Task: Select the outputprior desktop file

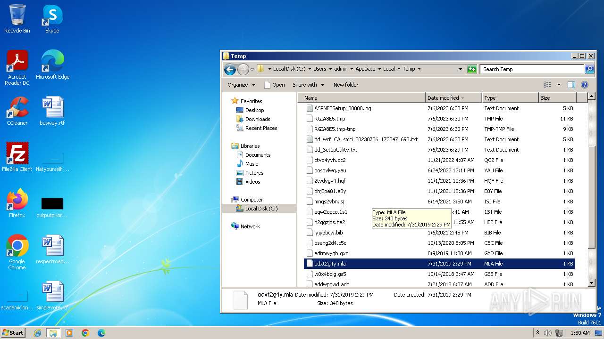Action: click(x=52, y=207)
